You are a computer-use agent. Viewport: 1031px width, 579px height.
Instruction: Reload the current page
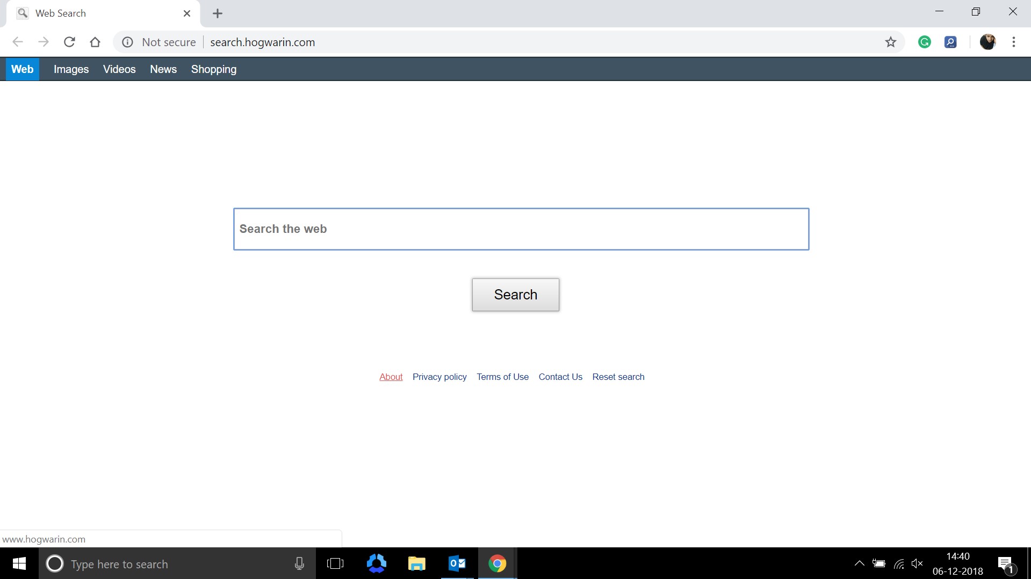click(x=69, y=42)
